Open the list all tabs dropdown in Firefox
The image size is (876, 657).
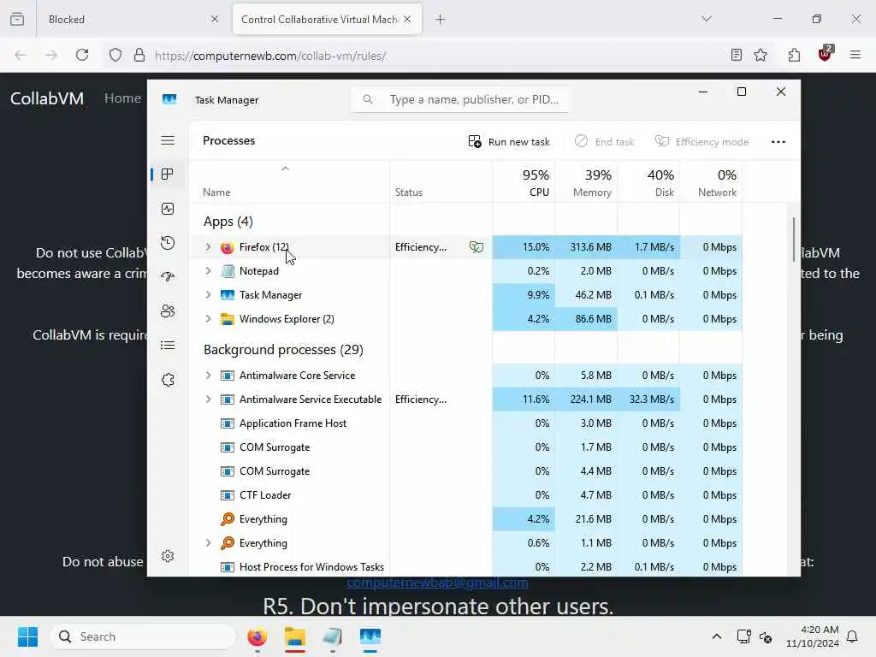click(x=707, y=19)
